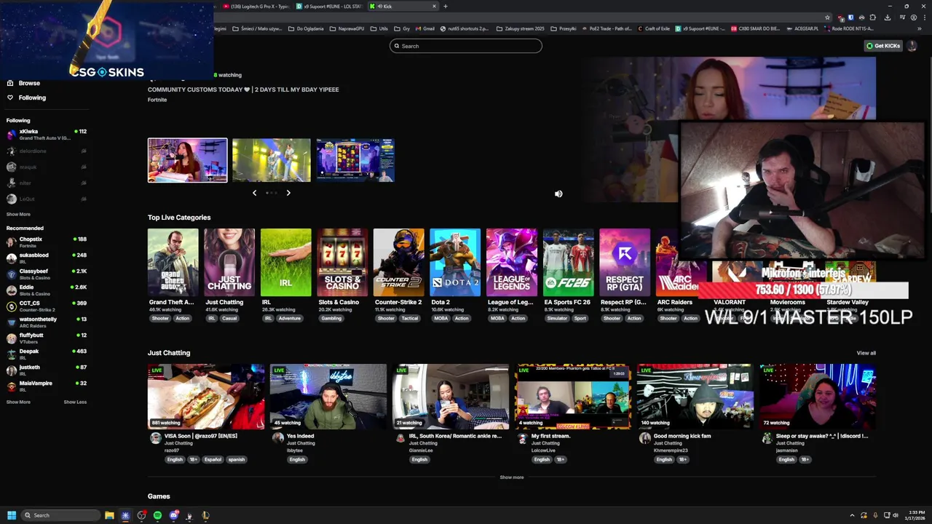Open the Browse sidebar icon

(x=10, y=83)
